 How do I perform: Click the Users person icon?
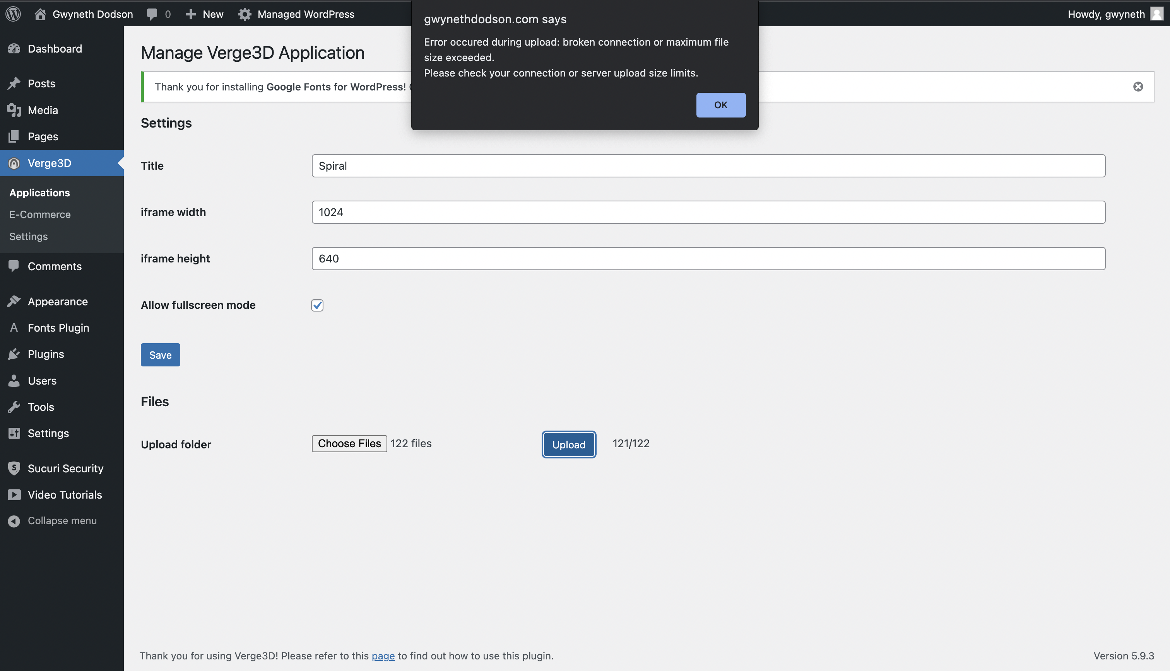[14, 381]
